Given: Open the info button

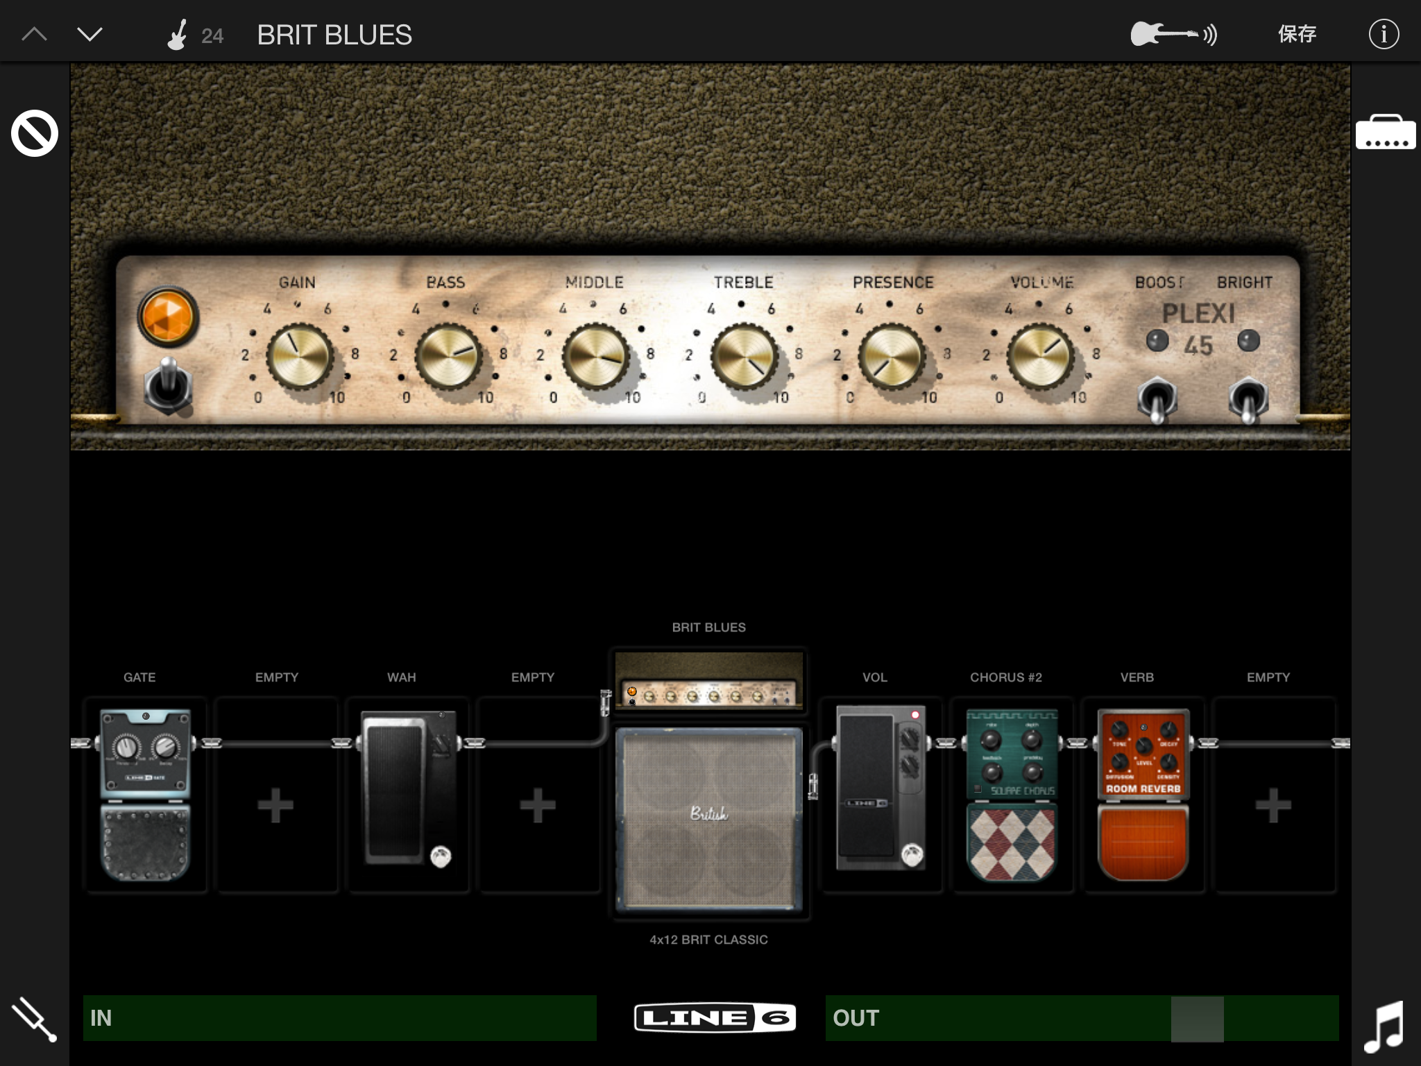Looking at the screenshot, I should pyautogui.click(x=1384, y=34).
